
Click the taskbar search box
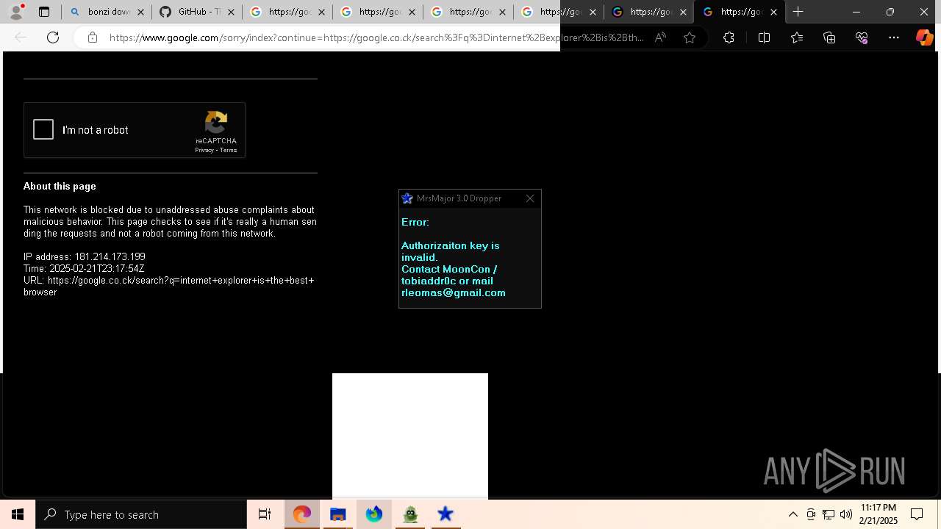point(141,514)
